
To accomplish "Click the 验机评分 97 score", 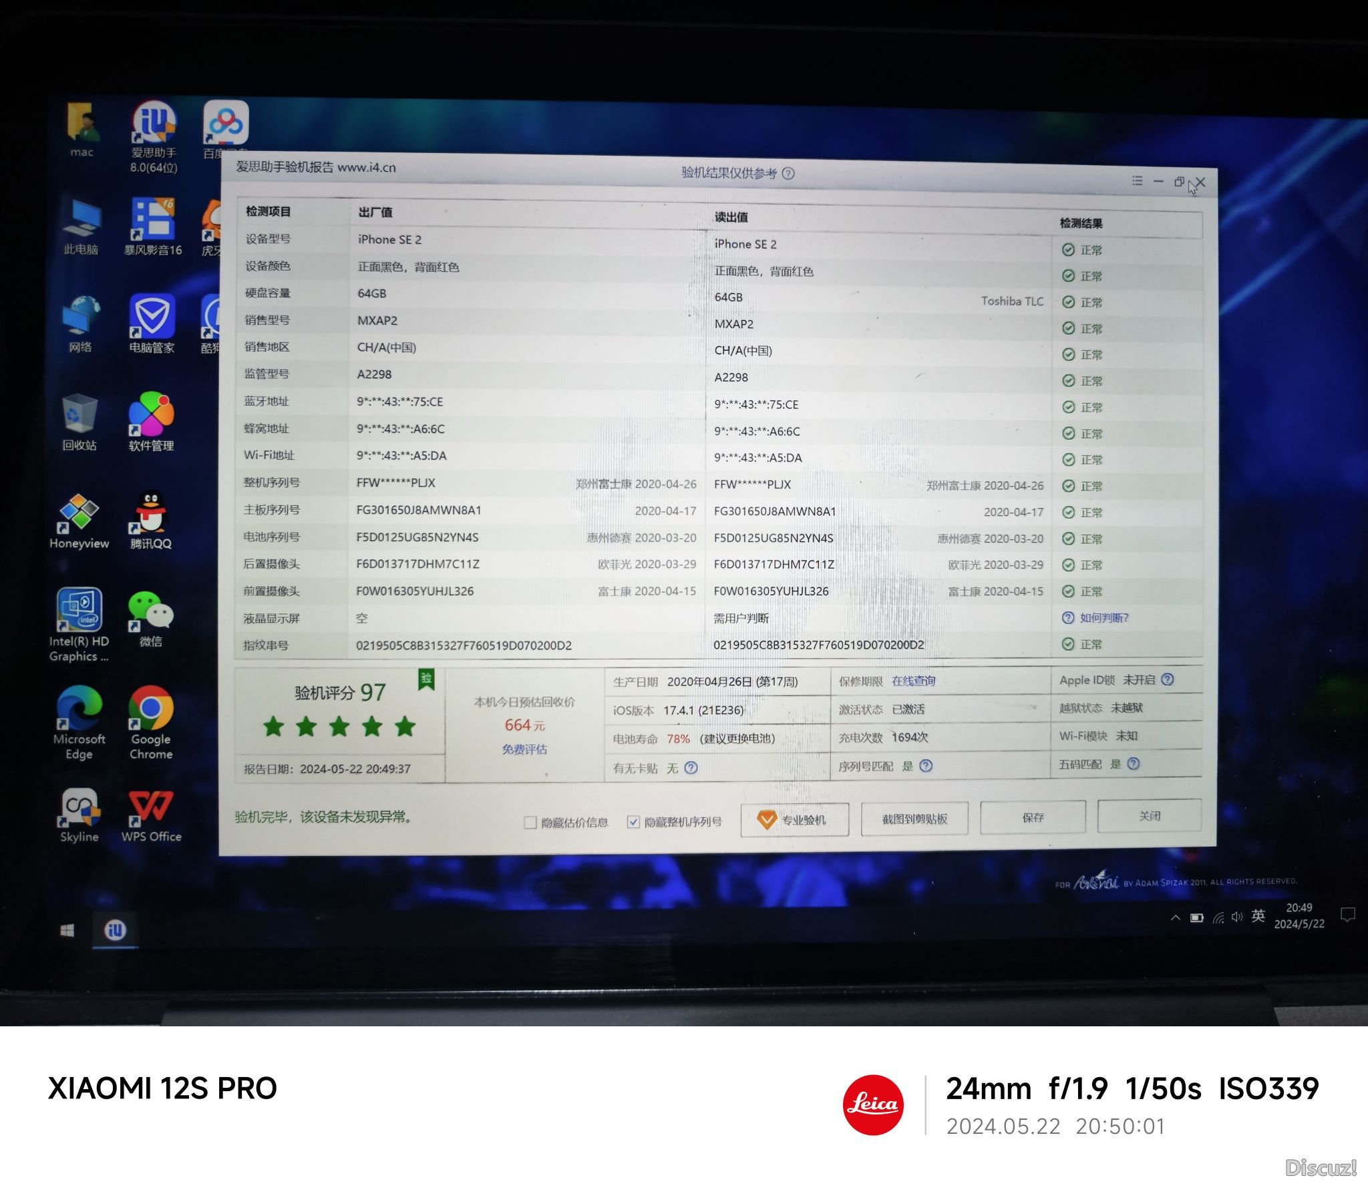I will (340, 692).
